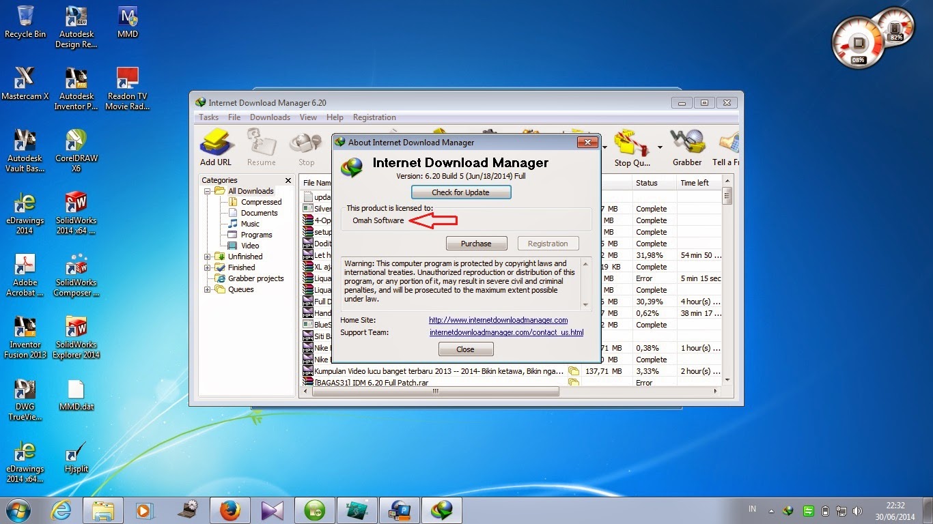Viewport: 933px width, 524px height.
Task: Click the Add URL toolbar icon
Action: 216,148
